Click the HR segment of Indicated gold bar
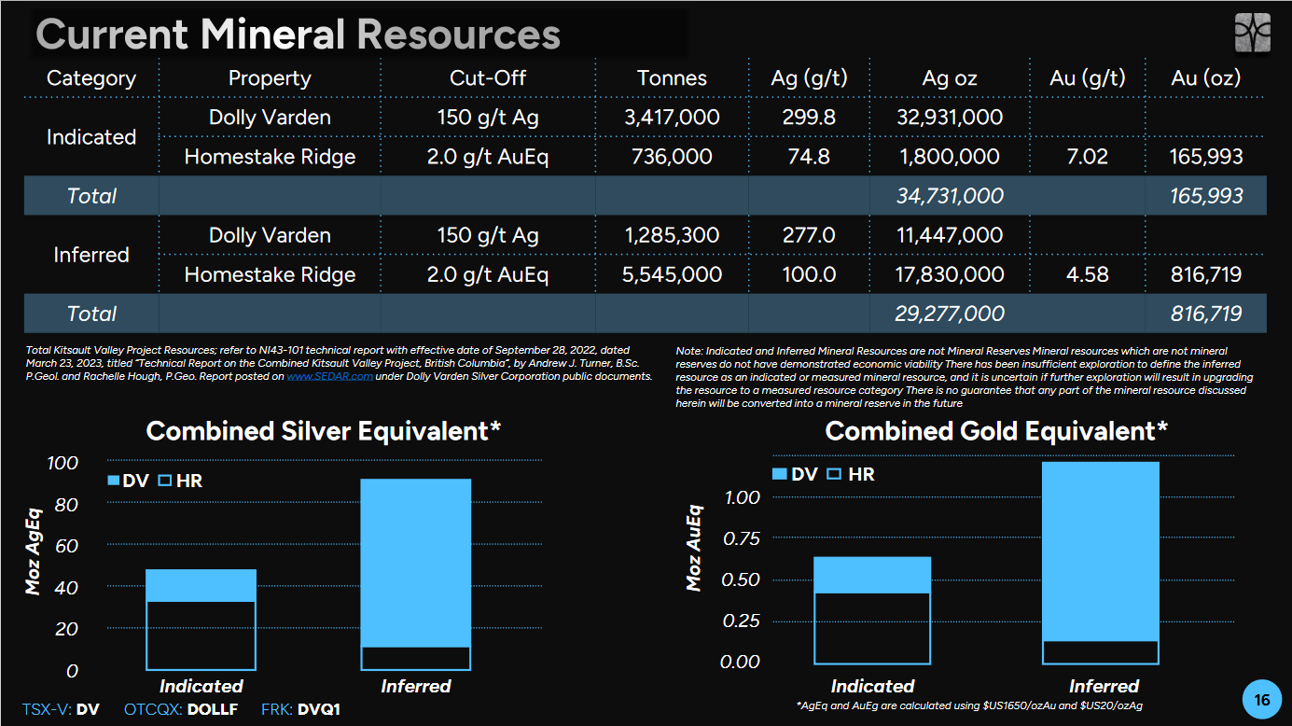This screenshot has height=726, width=1292. [x=872, y=628]
